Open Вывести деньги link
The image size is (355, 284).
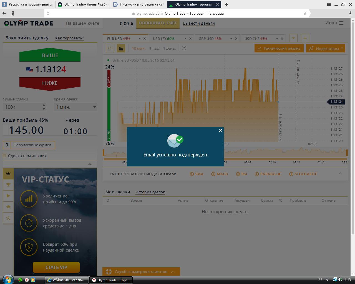199,23
